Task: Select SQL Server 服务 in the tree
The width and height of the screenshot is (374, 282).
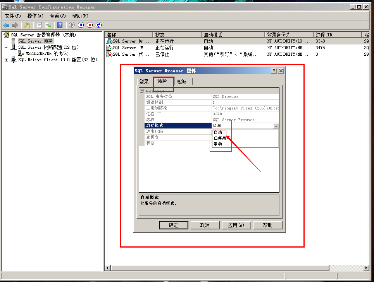Action: click(36, 41)
